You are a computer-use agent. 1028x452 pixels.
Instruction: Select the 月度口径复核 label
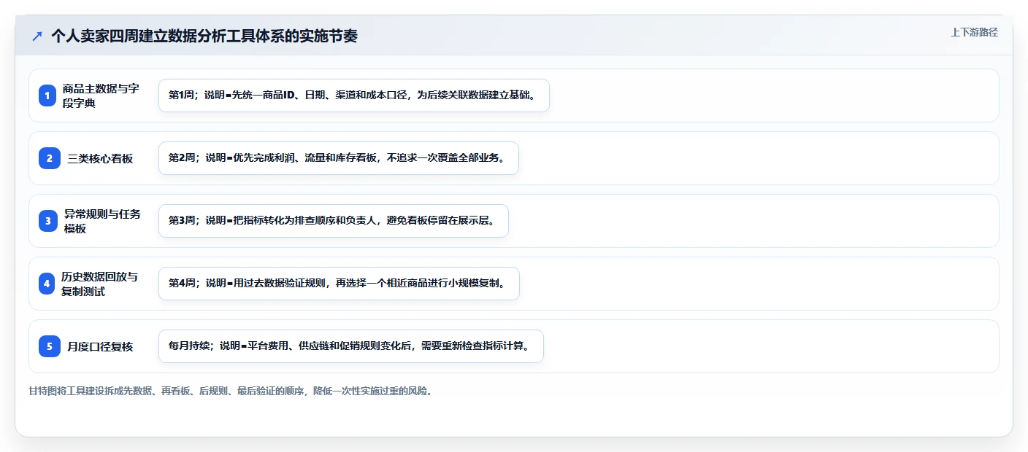[101, 346]
